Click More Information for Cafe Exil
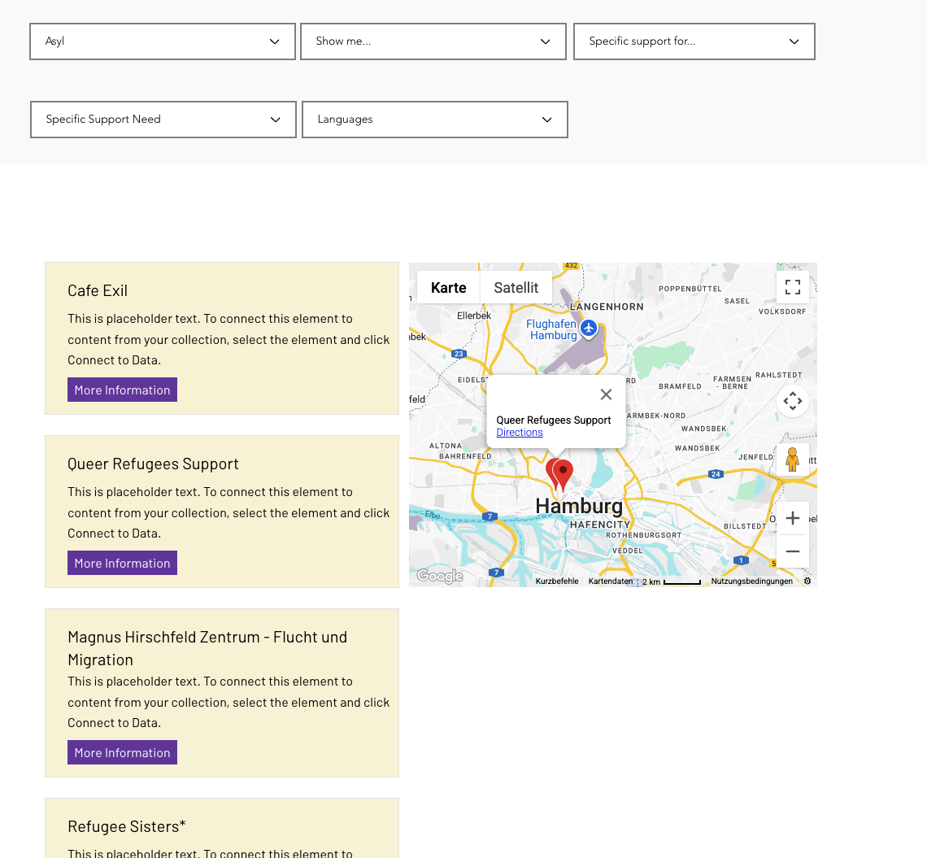The width and height of the screenshot is (927, 858). (x=122, y=390)
